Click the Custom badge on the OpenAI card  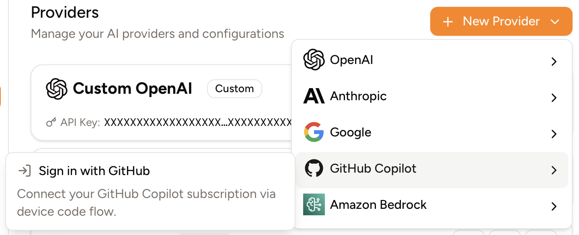(234, 89)
